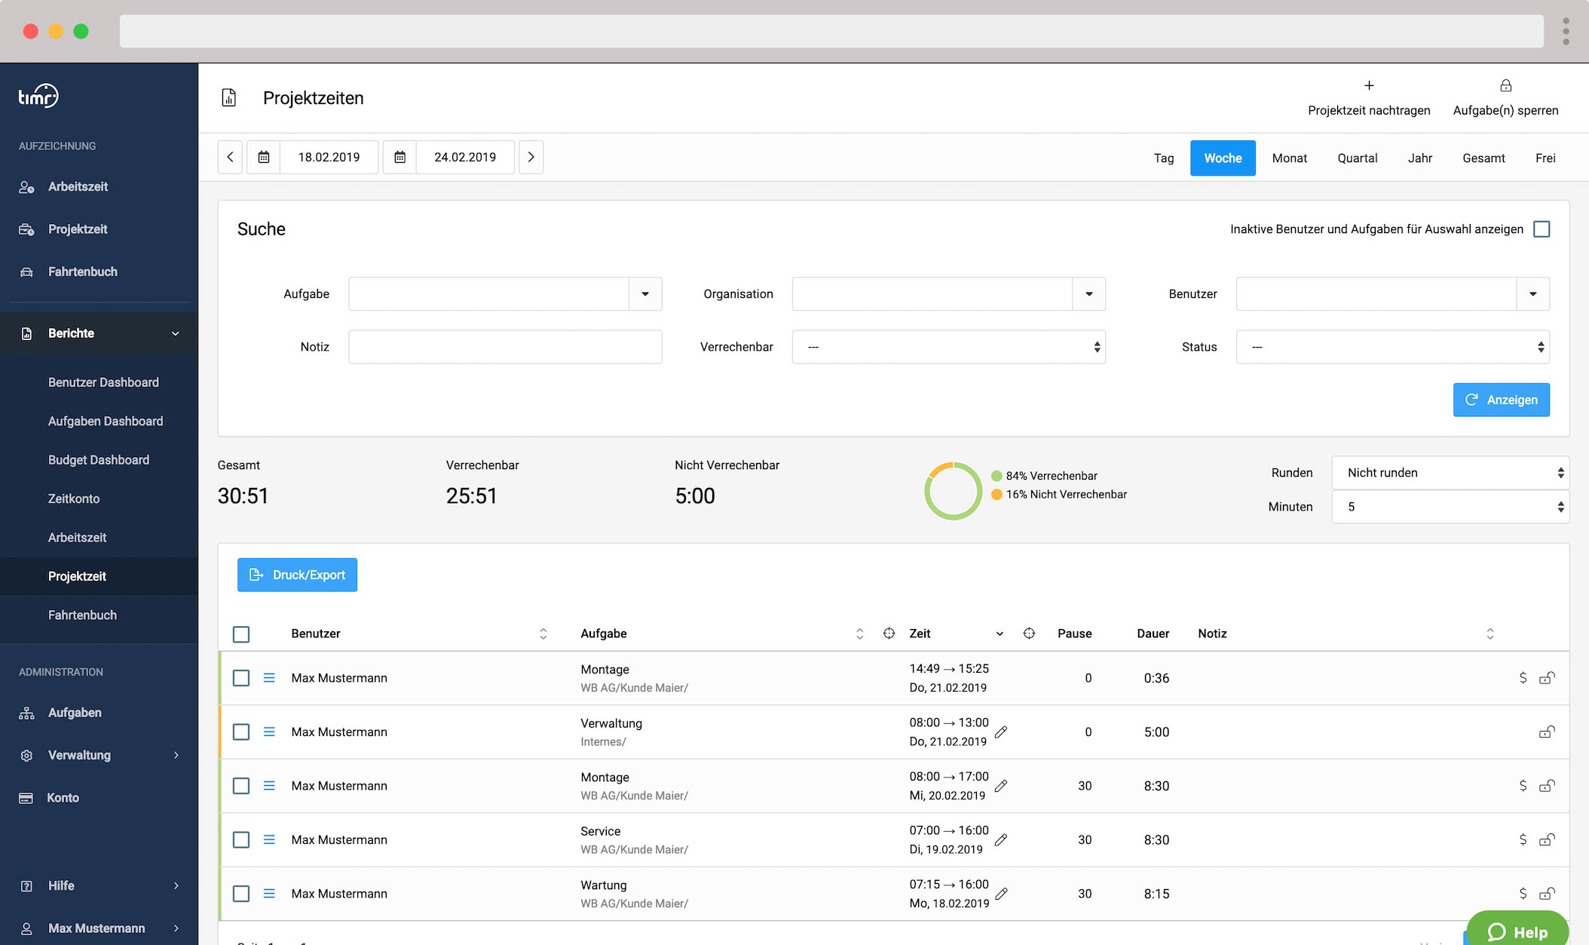
Task: Advance to next week with right arrow
Action: point(531,157)
